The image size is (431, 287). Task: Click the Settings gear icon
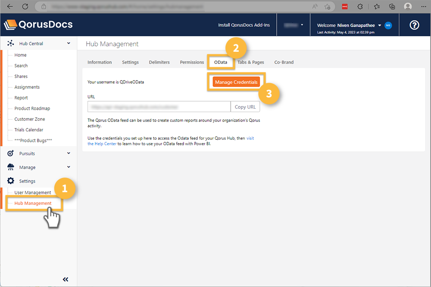(10, 181)
